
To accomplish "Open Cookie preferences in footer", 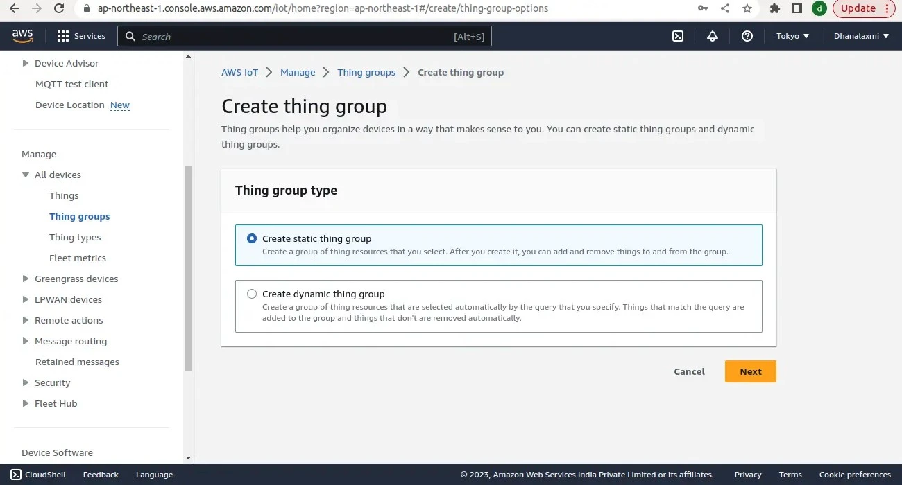I will [855, 475].
